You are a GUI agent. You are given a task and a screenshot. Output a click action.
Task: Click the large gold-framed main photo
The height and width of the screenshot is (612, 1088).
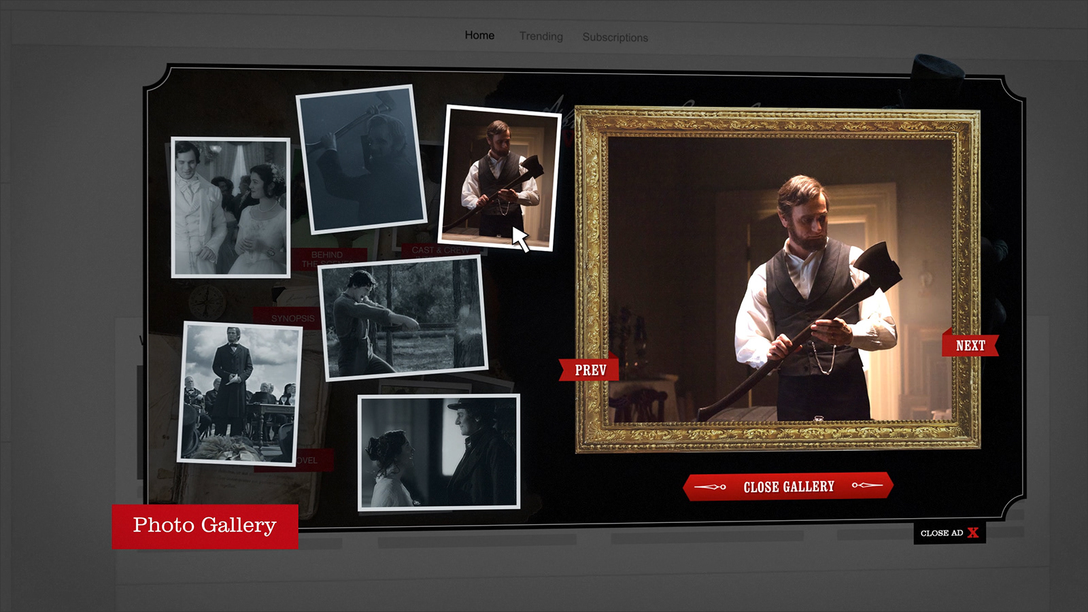[x=777, y=279]
